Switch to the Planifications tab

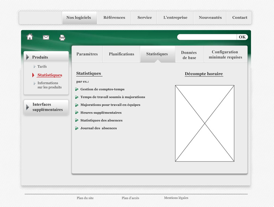[x=122, y=54]
